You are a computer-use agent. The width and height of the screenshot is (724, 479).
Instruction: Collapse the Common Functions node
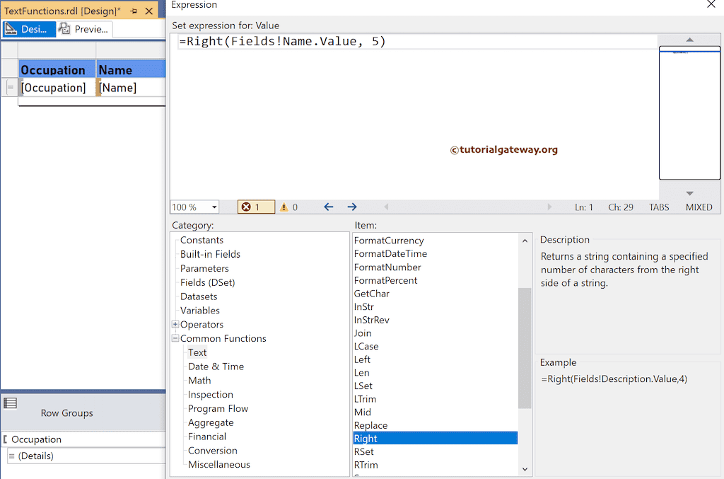[175, 338]
